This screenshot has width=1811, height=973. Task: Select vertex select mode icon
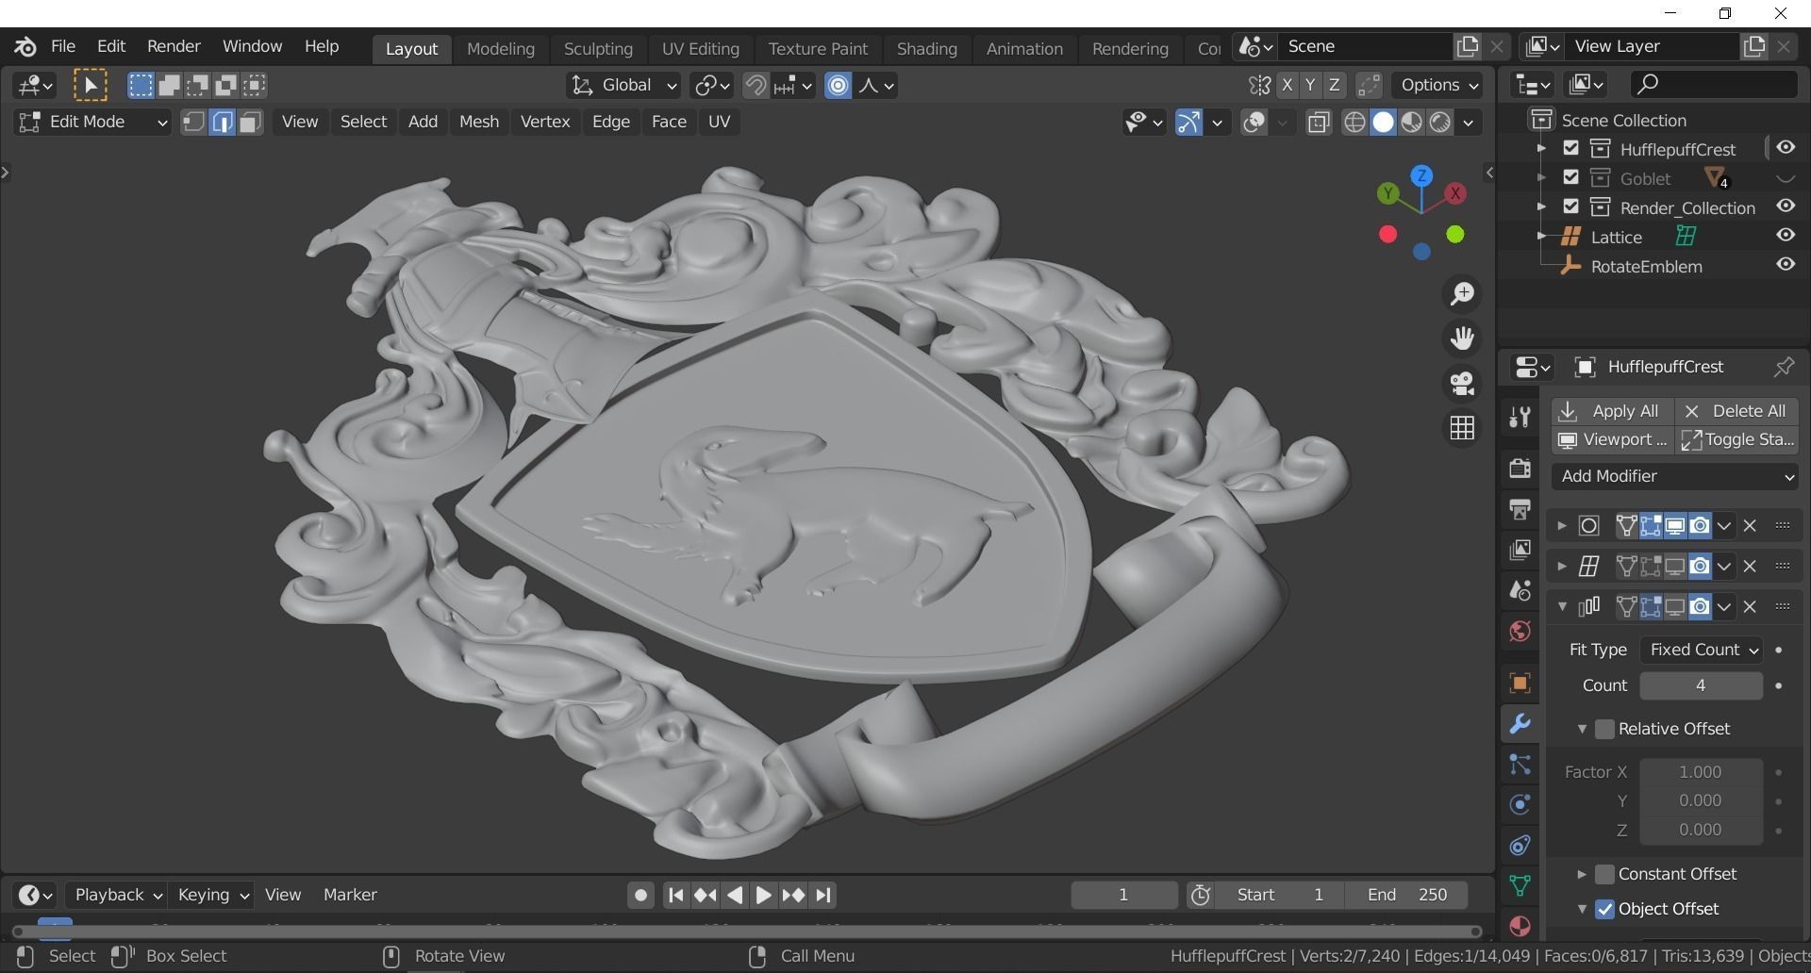click(193, 123)
